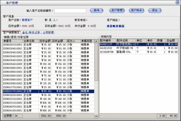The width and height of the screenshot is (181, 121).
Task: Open the 查看帐务情况 link
Action: pos(116,26)
